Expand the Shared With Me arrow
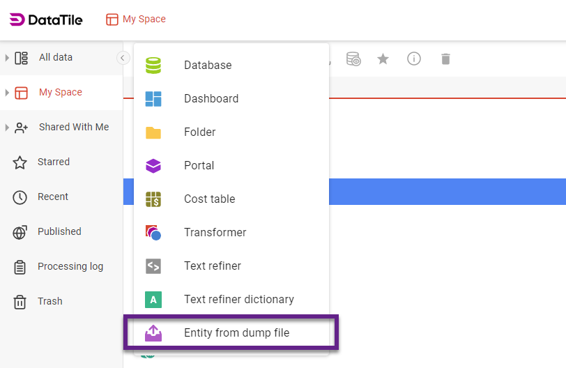 (x=7, y=128)
